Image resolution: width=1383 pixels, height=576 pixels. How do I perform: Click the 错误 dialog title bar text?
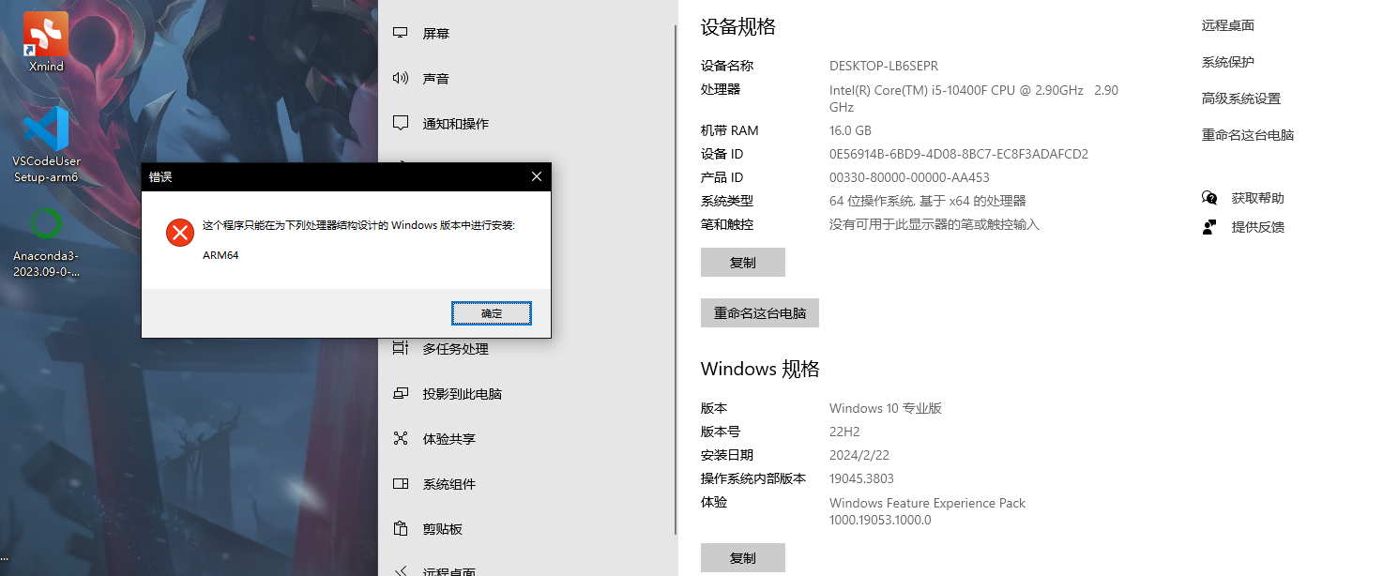coord(161,176)
